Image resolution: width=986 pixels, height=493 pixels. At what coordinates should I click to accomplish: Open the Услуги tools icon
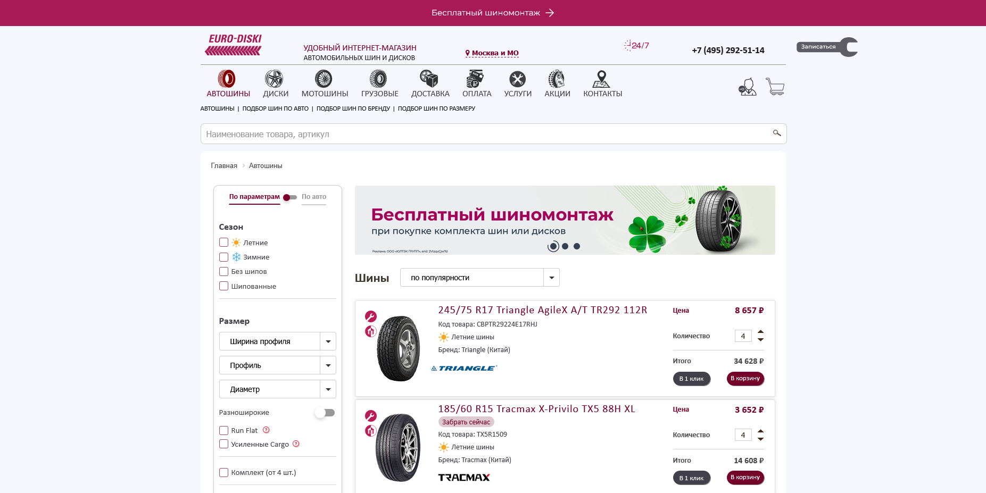pyautogui.click(x=517, y=79)
